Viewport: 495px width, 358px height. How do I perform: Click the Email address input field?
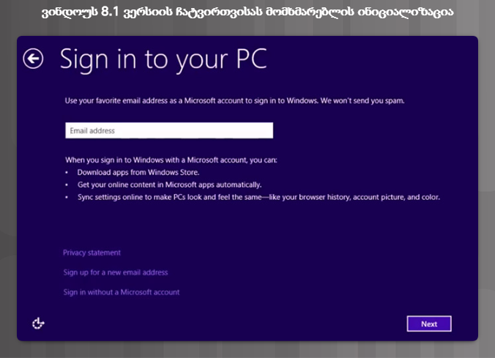(168, 130)
